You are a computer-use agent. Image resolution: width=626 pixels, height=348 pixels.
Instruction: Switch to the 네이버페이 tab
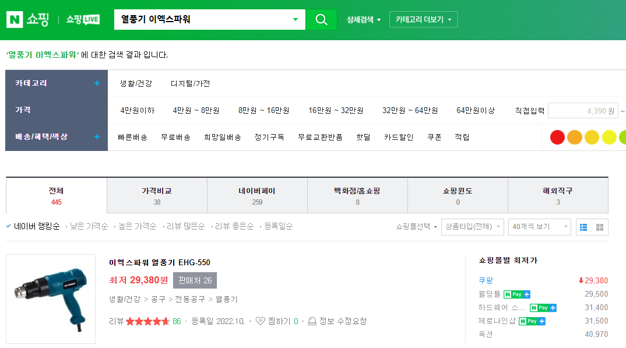tap(257, 195)
